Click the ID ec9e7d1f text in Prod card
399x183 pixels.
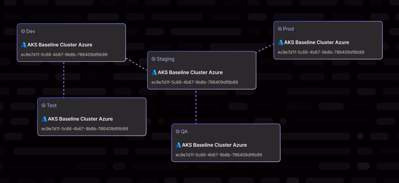(x=321, y=52)
